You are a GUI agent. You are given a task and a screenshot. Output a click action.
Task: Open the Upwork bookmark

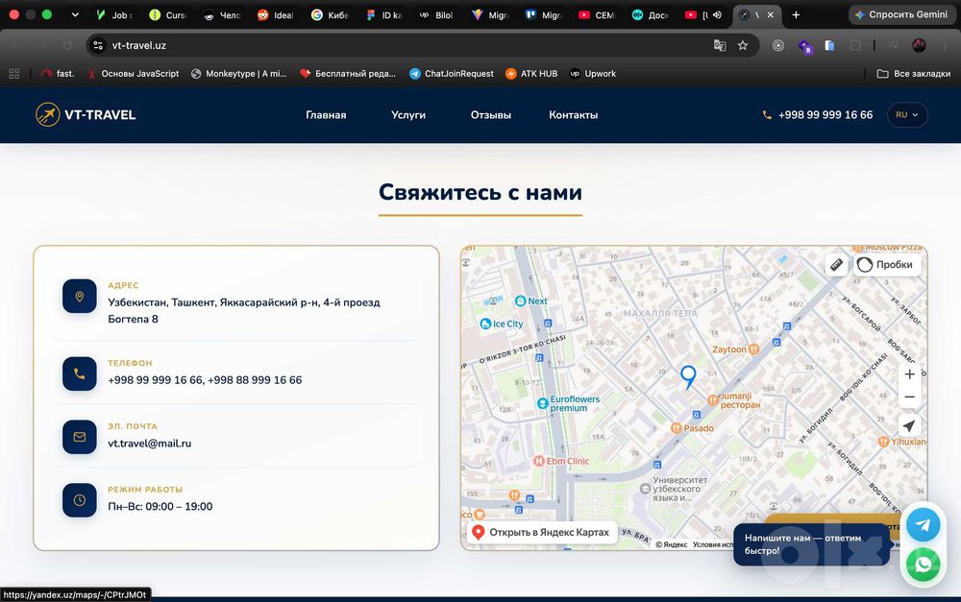point(593,74)
